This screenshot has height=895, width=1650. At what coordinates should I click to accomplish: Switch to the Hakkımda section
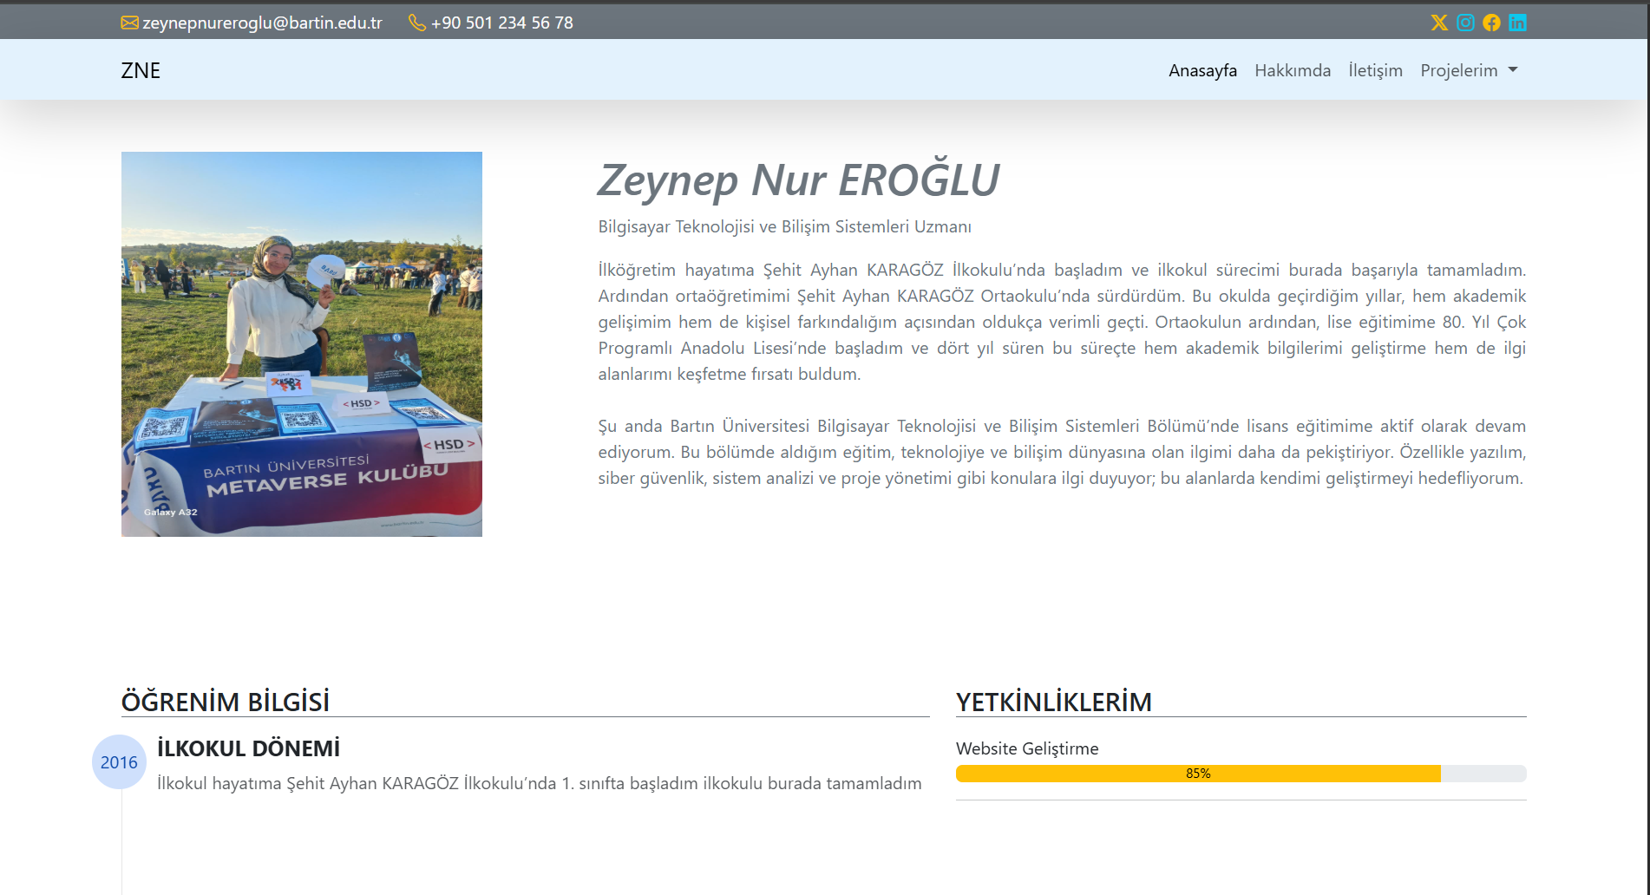coord(1292,70)
